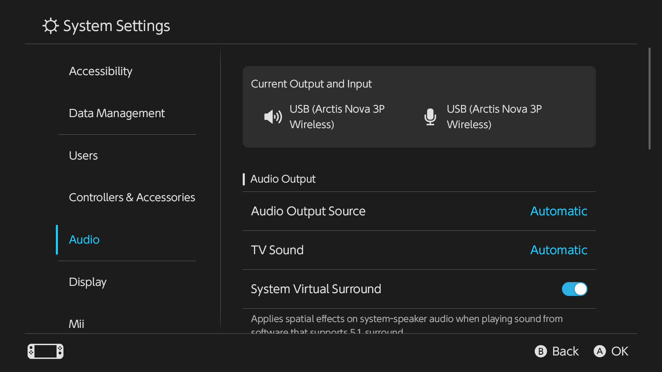Click the A button icon
Screen dimensions: 662x372
[600, 351]
